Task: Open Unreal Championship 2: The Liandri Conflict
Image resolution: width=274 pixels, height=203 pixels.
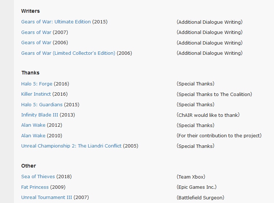Action: (71, 146)
